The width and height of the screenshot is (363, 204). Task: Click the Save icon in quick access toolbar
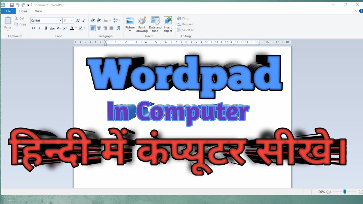click(12, 5)
